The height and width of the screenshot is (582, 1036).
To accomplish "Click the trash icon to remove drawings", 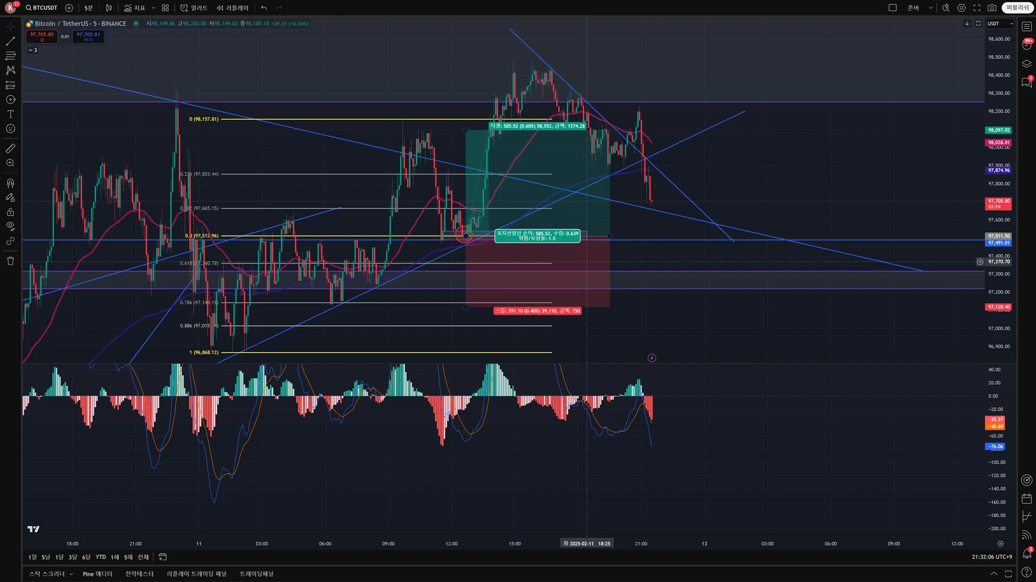I will coord(10,261).
